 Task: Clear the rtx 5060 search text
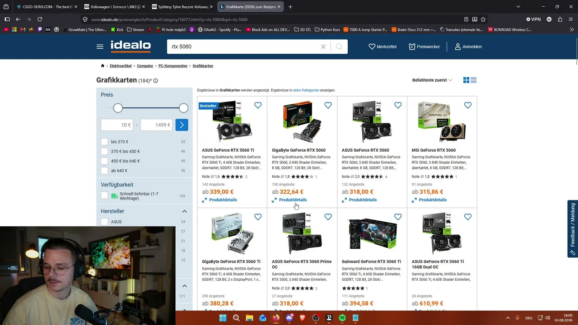pos(323,46)
